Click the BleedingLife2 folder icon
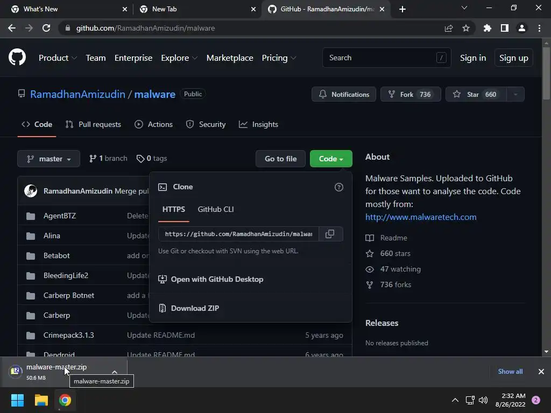This screenshot has height=413, width=551. (x=31, y=276)
